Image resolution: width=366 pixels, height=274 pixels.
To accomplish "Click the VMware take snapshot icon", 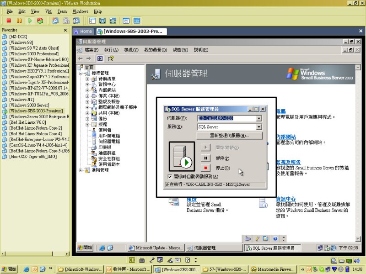I will click(55, 21).
